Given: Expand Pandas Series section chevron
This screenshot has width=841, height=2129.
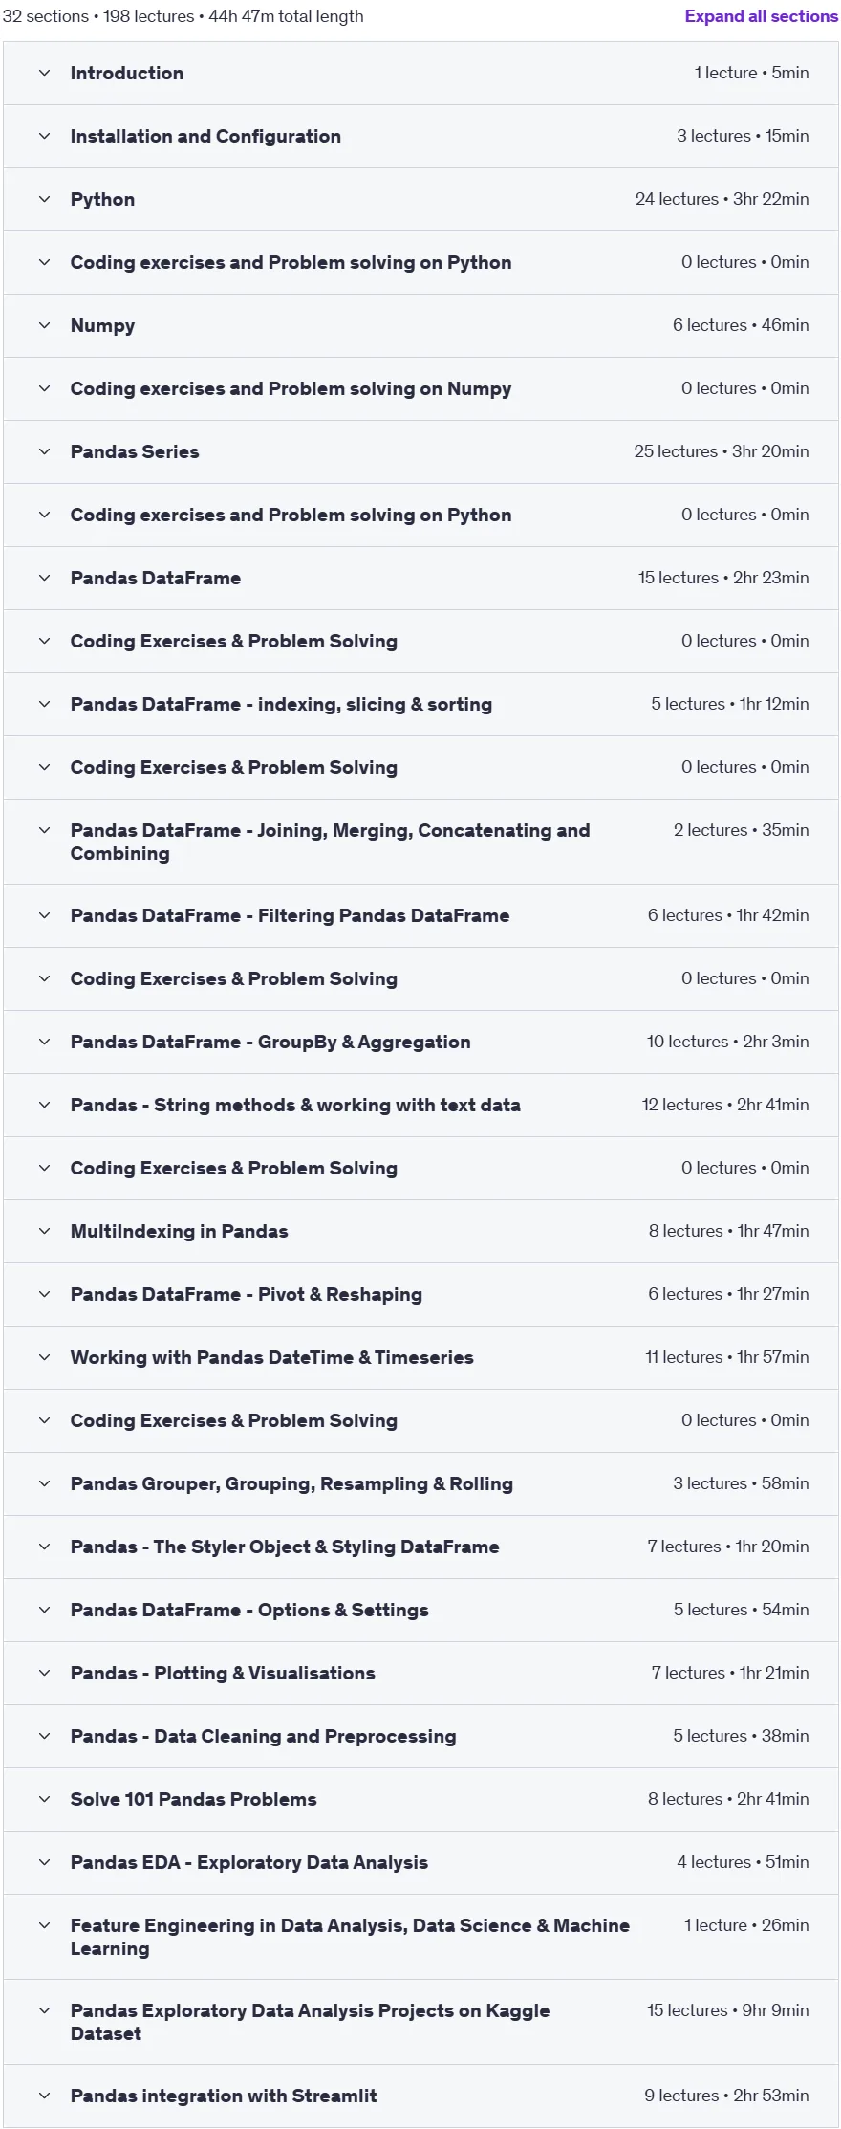Looking at the screenshot, I should pyautogui.click(x=44, y=451).
